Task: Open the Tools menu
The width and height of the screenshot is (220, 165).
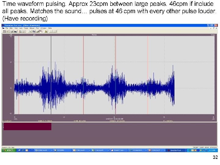Action: click(x=26, y=28)
